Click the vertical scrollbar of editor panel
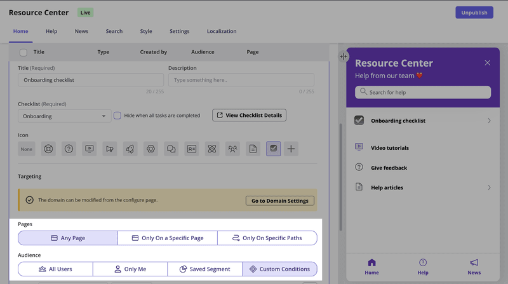Image resolution: width=508 pixels, height=284 pixels. 341,177
